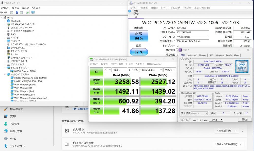Viewport: 254px width, 151px height.
Task: Click the green All button in CrystalDiskMark
Action: click(x=96, y=72)
